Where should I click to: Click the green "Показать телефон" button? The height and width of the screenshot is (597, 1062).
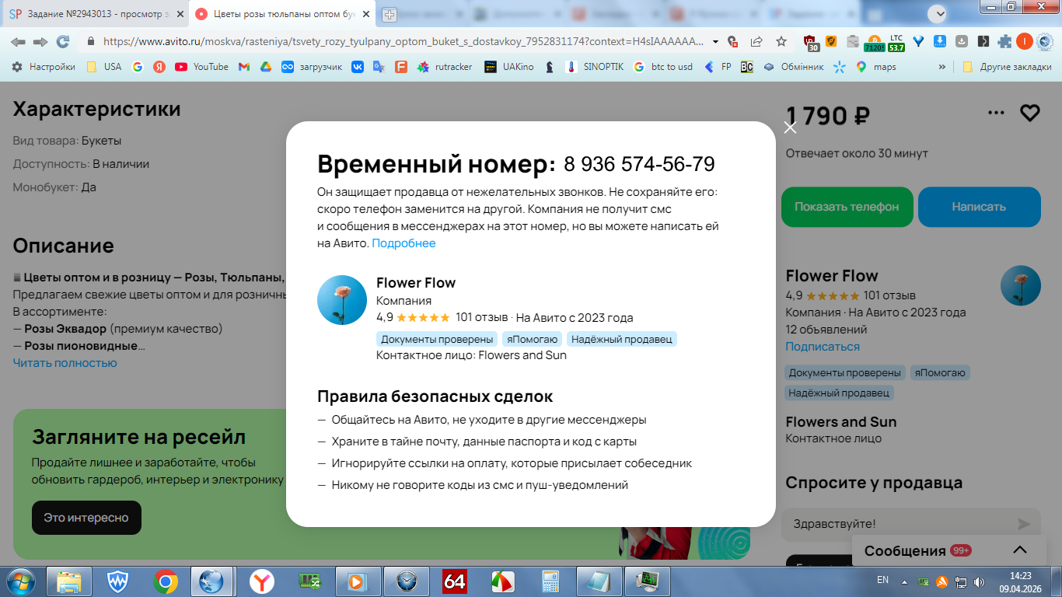point(847,207)
